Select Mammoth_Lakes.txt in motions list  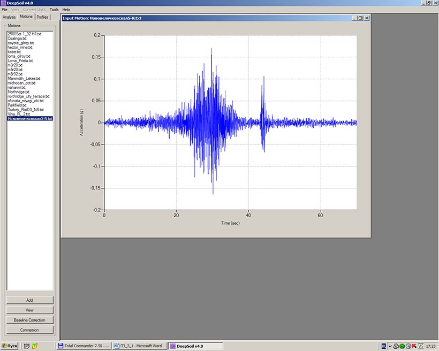(24, 79)
